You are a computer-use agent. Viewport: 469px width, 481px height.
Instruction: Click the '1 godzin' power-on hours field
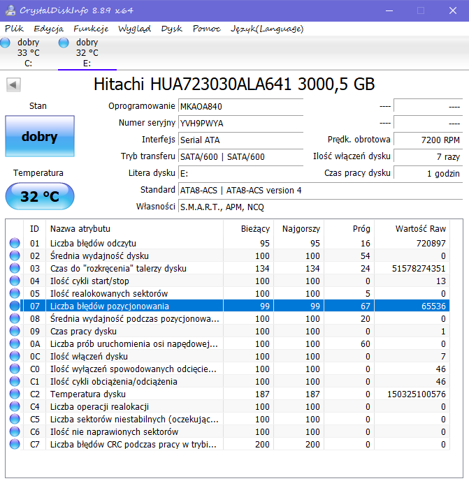[x=428, y=173]
